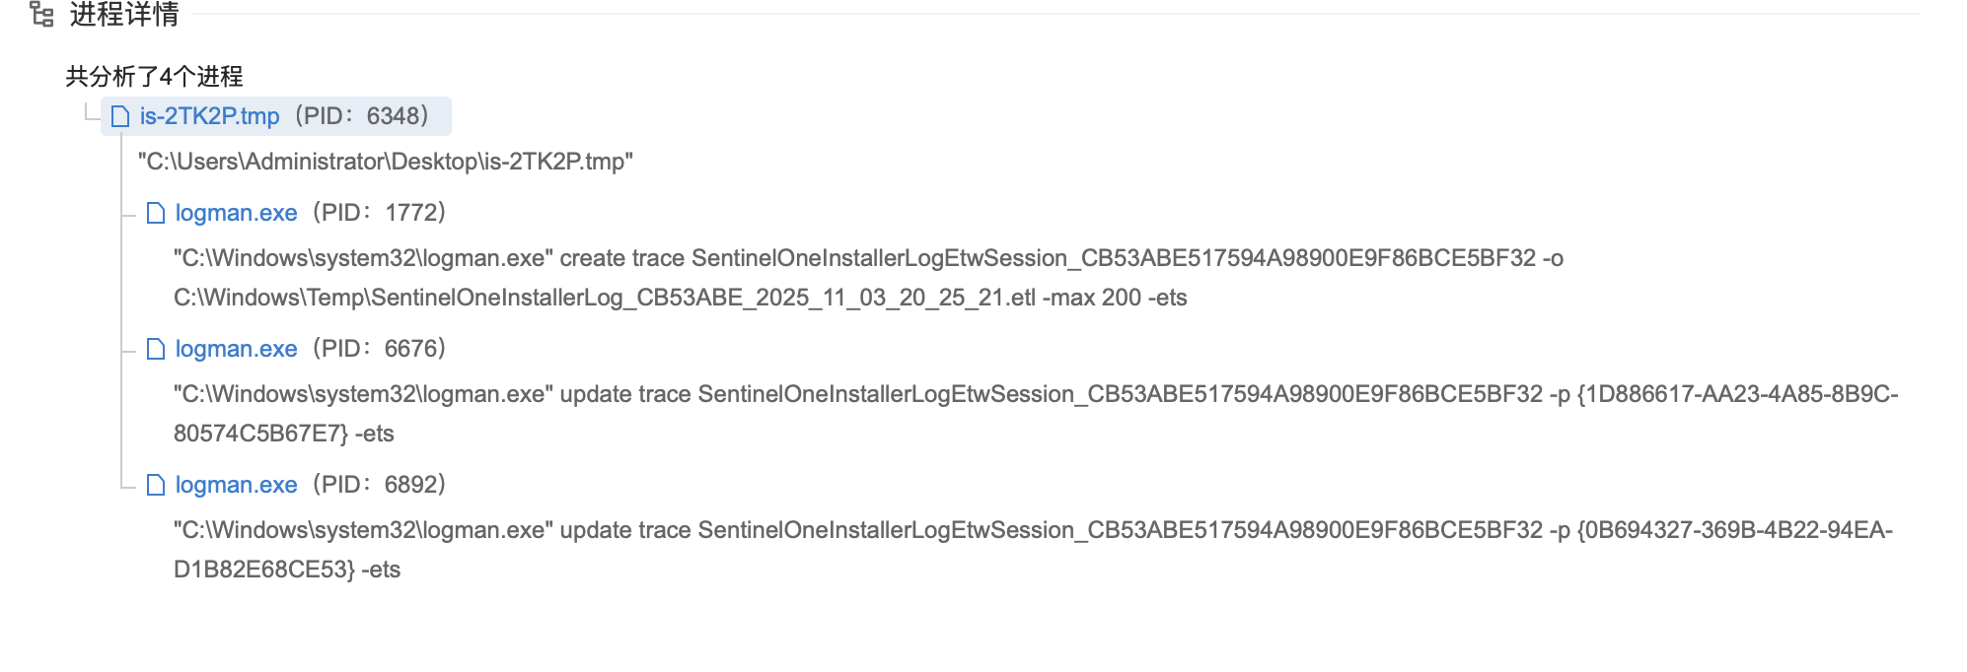This screenshot has height=672, width=1967.
Task: Click the 共分析了4个进程 summary text
Action: click(154, 76)
